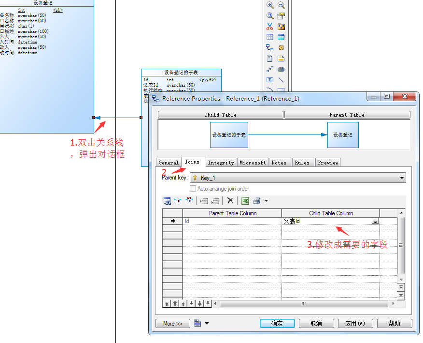Click the move-to-top row arrow button
423x343 pixels.
point(167,303)
